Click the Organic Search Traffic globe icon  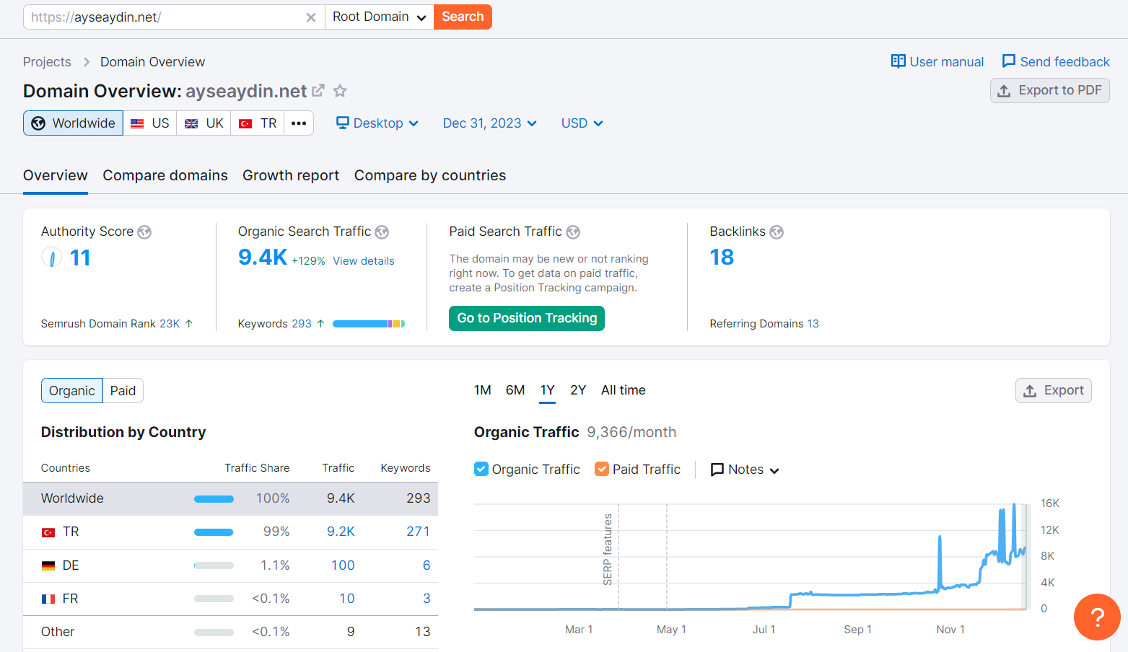(382, 232)
